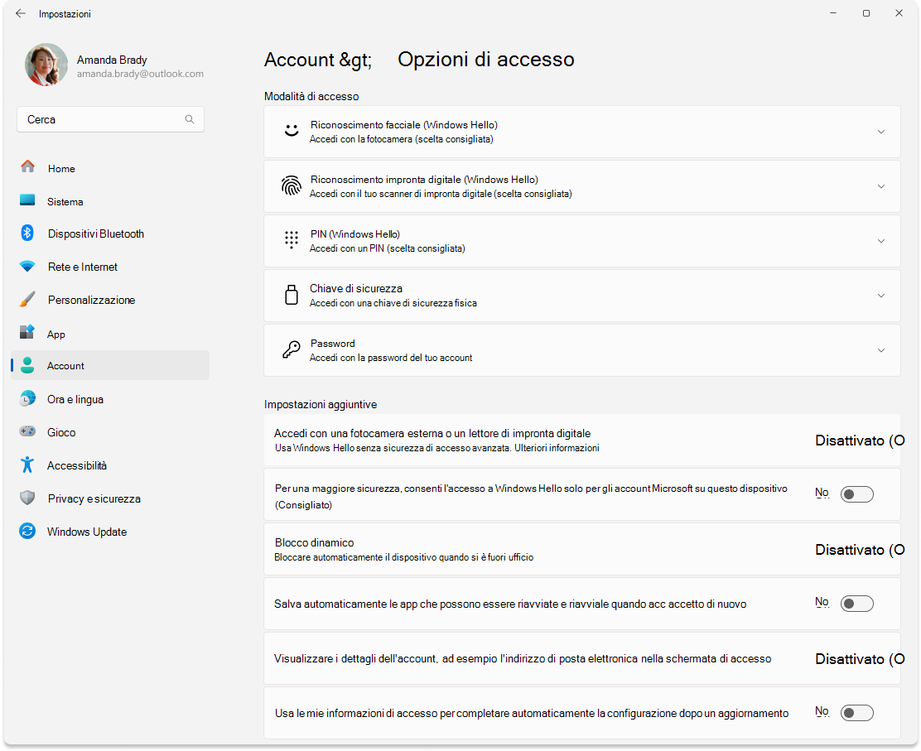This screenshot has width=921, height=751.
Task: Click Disattivato for external camera setting
Action: (860, 440)
